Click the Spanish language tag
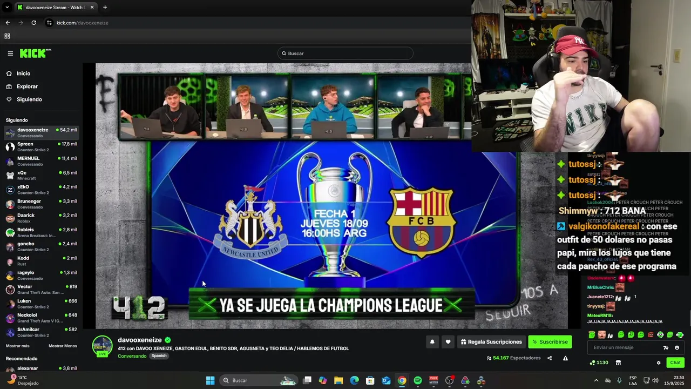 [x=159, y=356]
